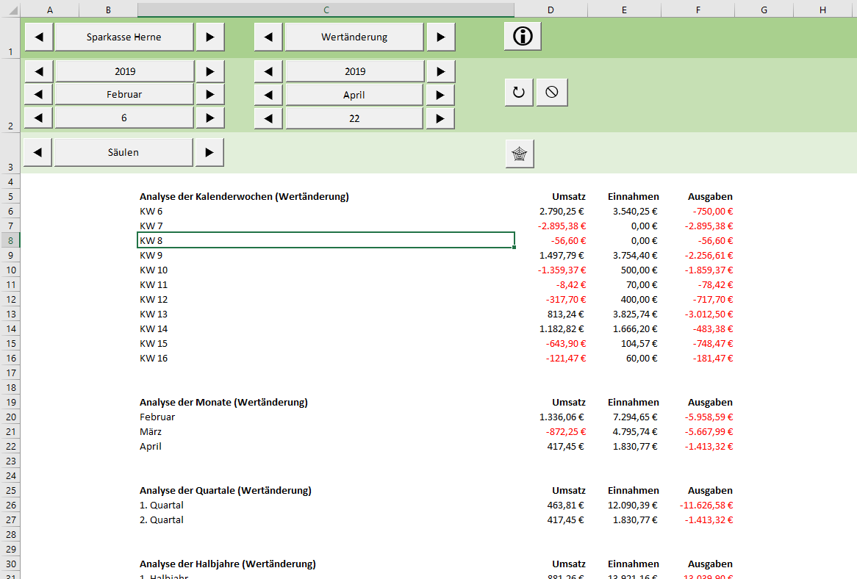The height and width of the screenshot is (579, 857).
Task: Click the refresh circular arrow icon
Action: [x=519, y=92]
